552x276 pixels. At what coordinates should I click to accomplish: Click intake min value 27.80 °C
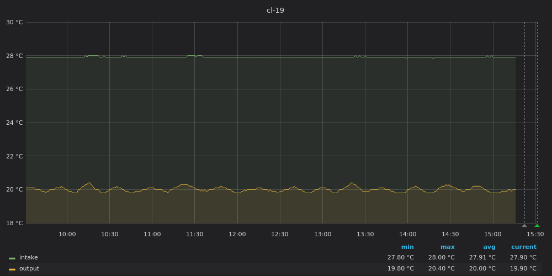400,258
